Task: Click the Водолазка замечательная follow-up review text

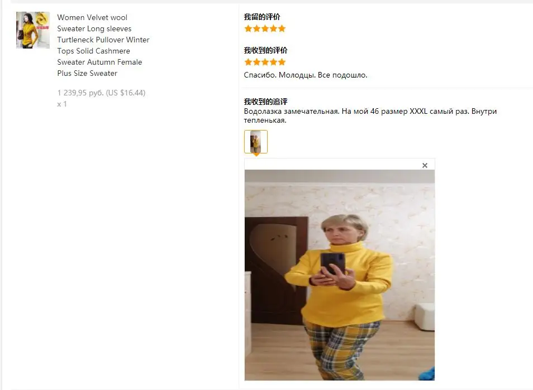Action: point(370,115)
